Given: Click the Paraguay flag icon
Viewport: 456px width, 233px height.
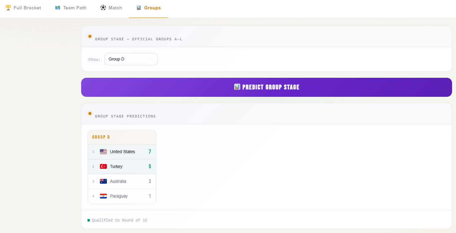Looking at the screenshot, I should 103,196.
